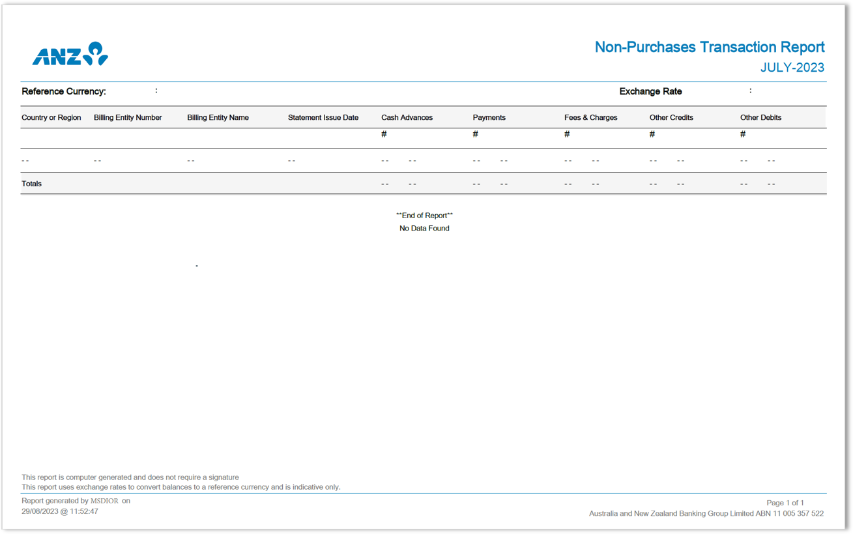
Task: Click the Other Credits column header
Action: [x=671, y=117]
